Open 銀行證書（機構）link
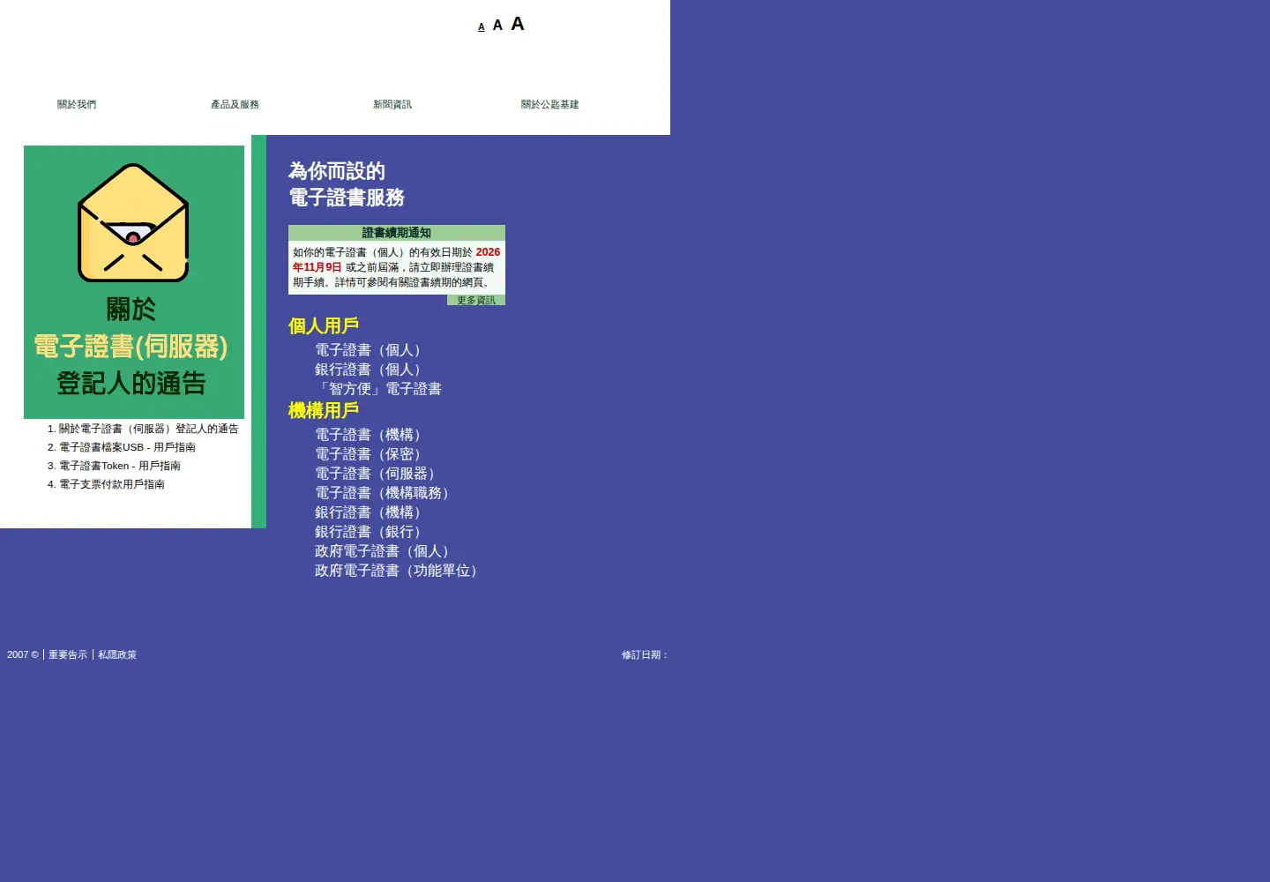The image size is (1270, 882). (x=371, y=512)
